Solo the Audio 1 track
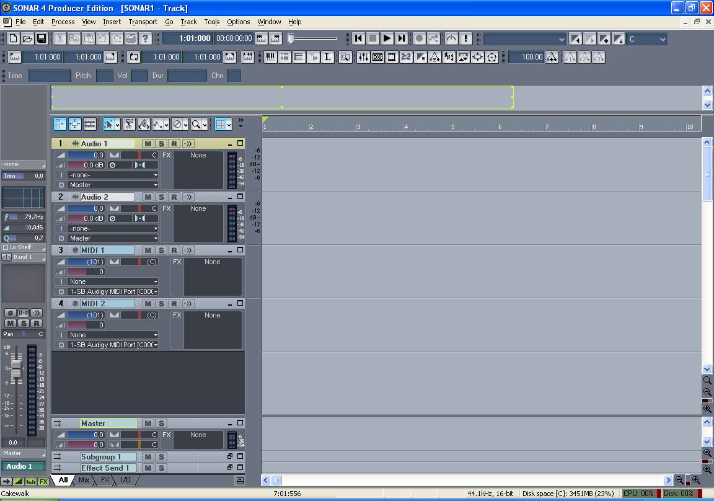This screenshot has width=714, height=501. tap(161, 143)
